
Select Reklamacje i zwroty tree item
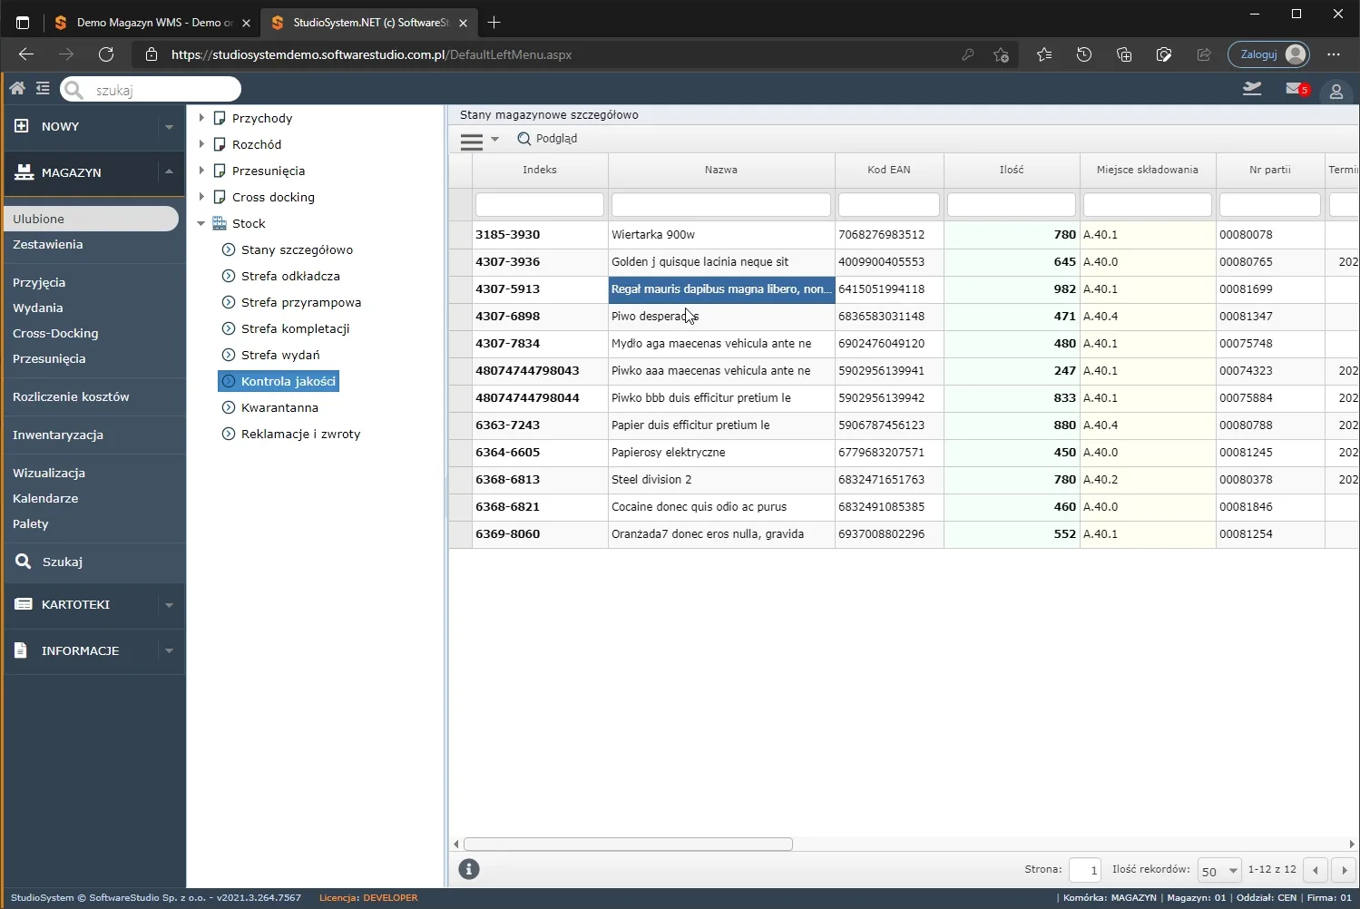point(300,434)
